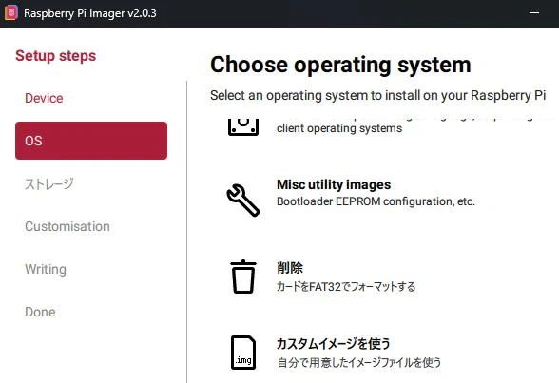The height and width of the screenshot is (383, 559).
Task: Select the Done step
Action: click(40, 312)
